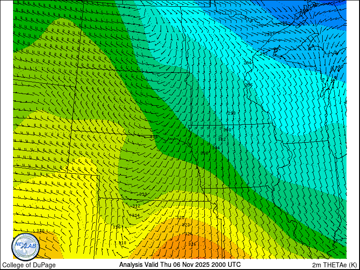
Task: Click the 298 contour label
Action: point(232,113)
